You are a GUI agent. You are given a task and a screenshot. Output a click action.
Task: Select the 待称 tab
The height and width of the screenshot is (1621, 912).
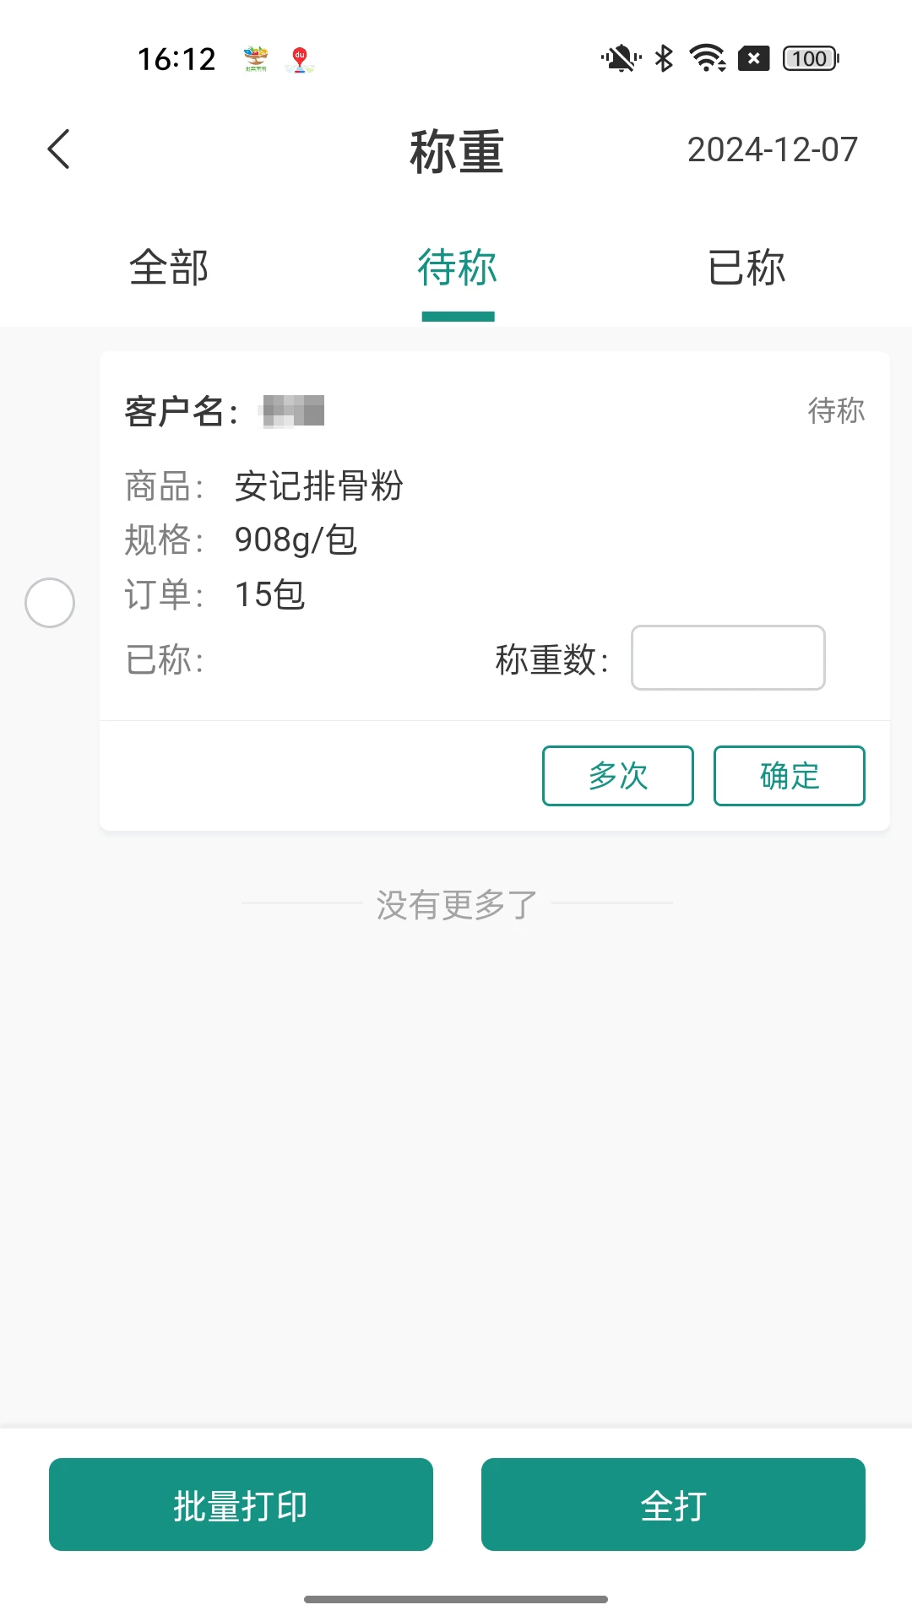[x=458, y=268]
